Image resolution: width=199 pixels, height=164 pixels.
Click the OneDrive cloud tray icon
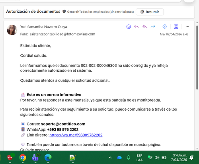(x=119, y=158)
